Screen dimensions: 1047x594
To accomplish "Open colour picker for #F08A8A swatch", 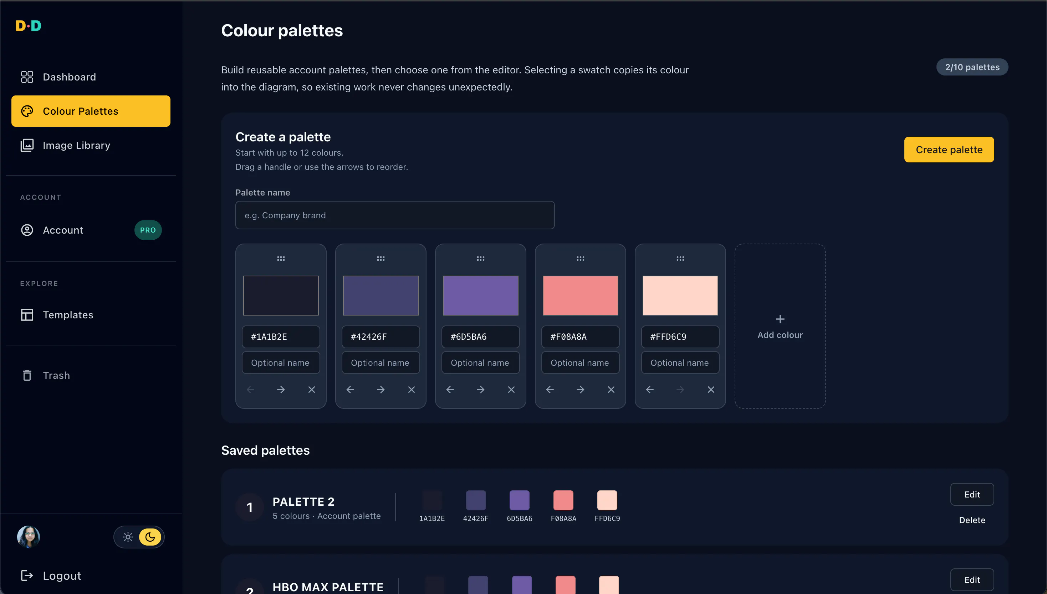I will [581, 295].
